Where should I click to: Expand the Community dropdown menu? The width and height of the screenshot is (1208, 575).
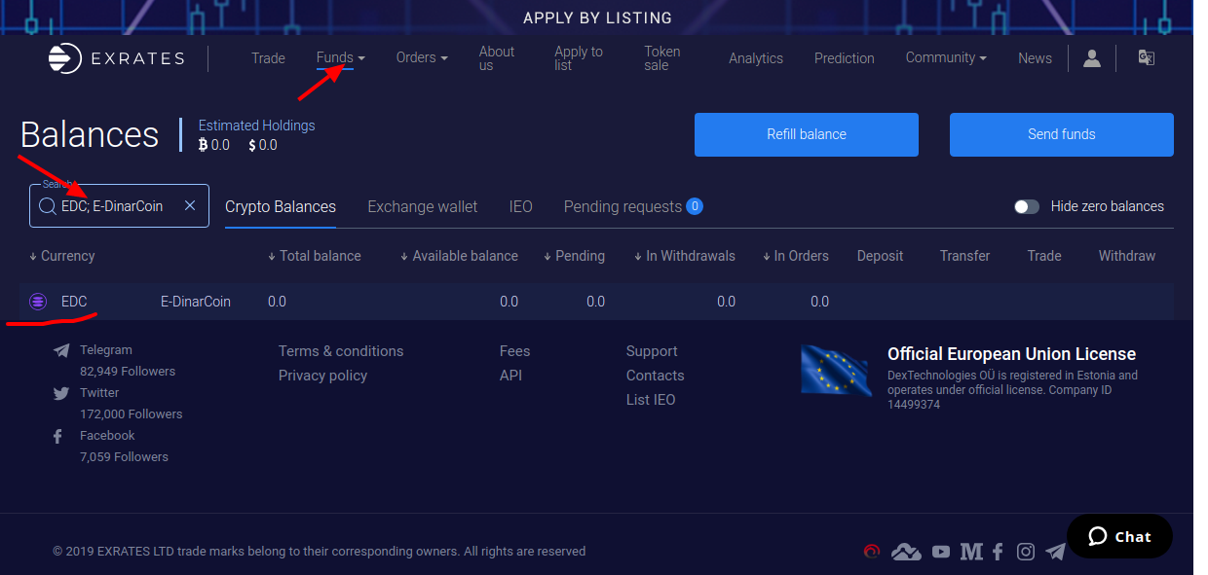click(946, 58)
